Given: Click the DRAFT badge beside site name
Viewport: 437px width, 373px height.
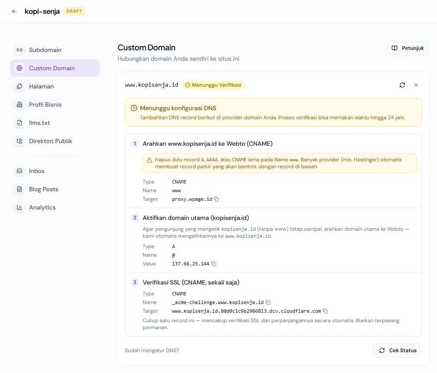Looking at the screenshot, I should [75, 11].
